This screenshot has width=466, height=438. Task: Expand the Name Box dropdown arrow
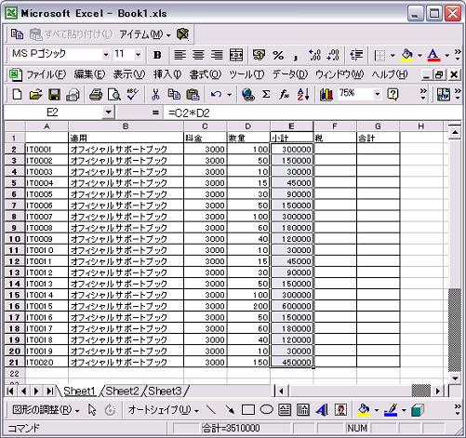point(108,112)
